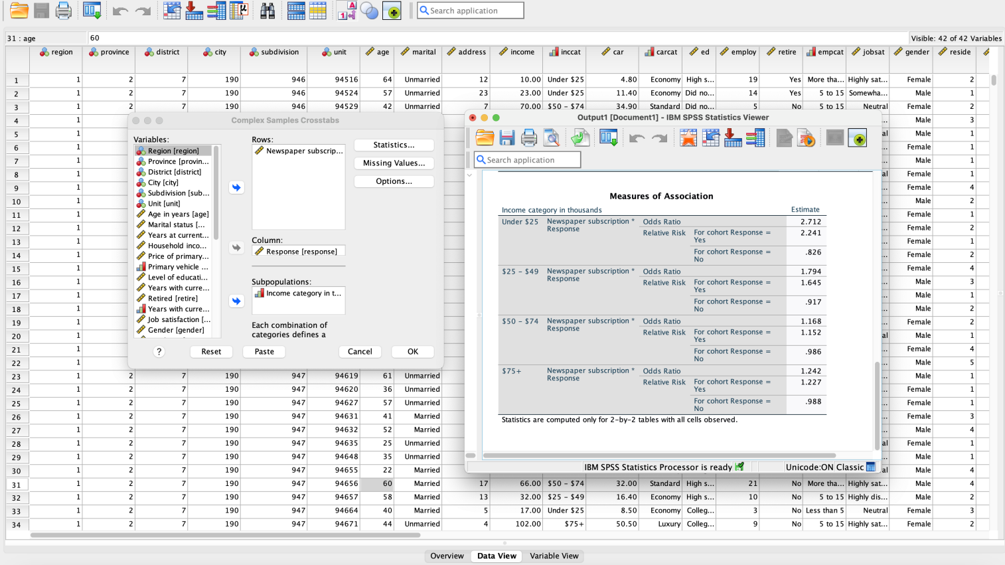
Task: Click the Crosstabs dialog help question mark
Action: pyautogui.click(x=159, y=352)
